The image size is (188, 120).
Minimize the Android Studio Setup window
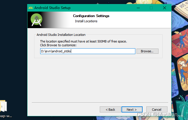(x=138, y=8)
